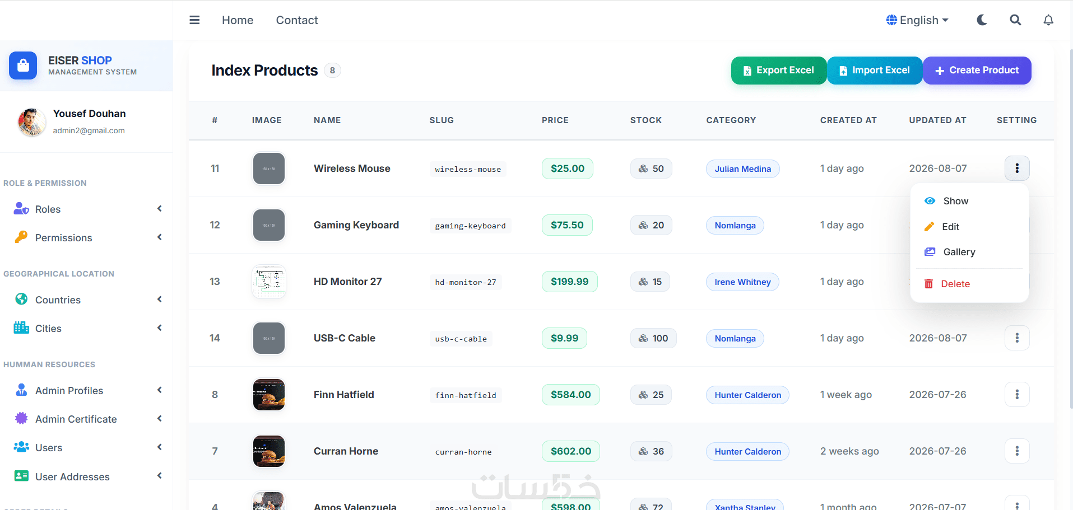Open the Curran Horne product thumbnail
Viewport: 1073px width, 510px height.
(x=269, y=451)
